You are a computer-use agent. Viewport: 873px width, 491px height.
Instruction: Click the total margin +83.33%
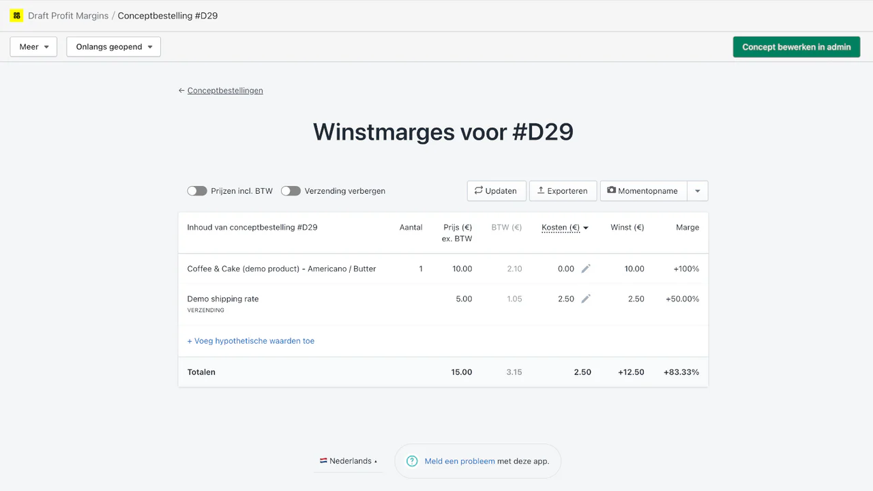(x=681, y=372)
